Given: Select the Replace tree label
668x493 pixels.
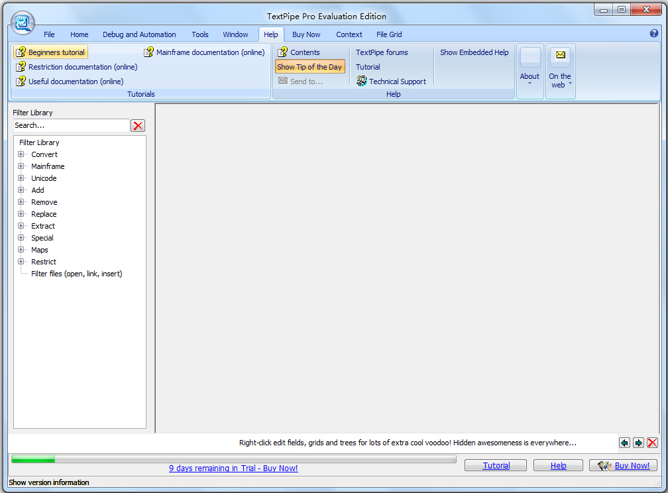Looking at the screenshot, I should (x=44, y=214).
